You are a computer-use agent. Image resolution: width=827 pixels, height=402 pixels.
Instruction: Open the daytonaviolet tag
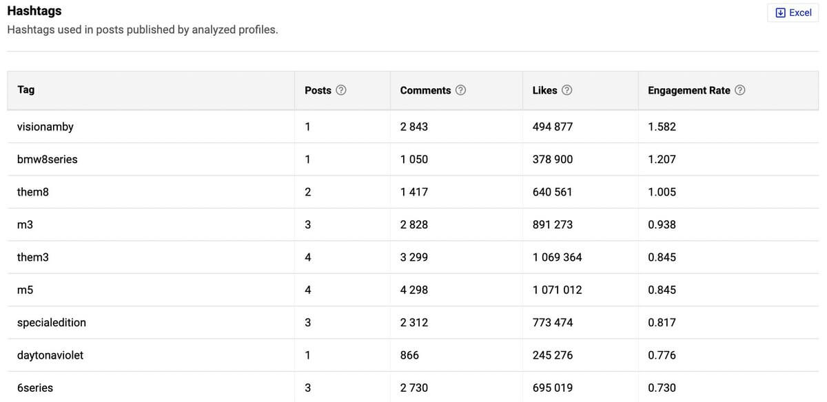(x=50, y=355)
